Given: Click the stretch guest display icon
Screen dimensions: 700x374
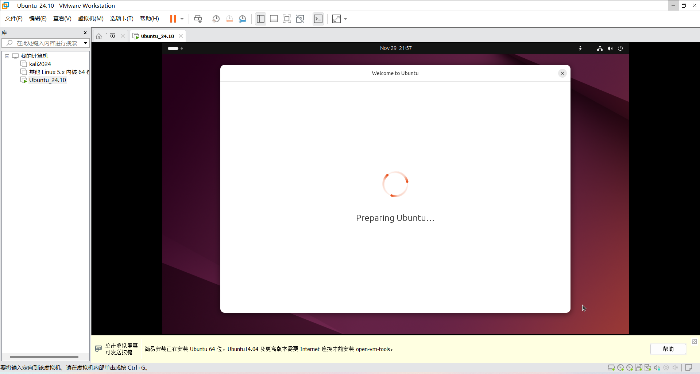Looking at the screenshot, I should coord(336,19).
